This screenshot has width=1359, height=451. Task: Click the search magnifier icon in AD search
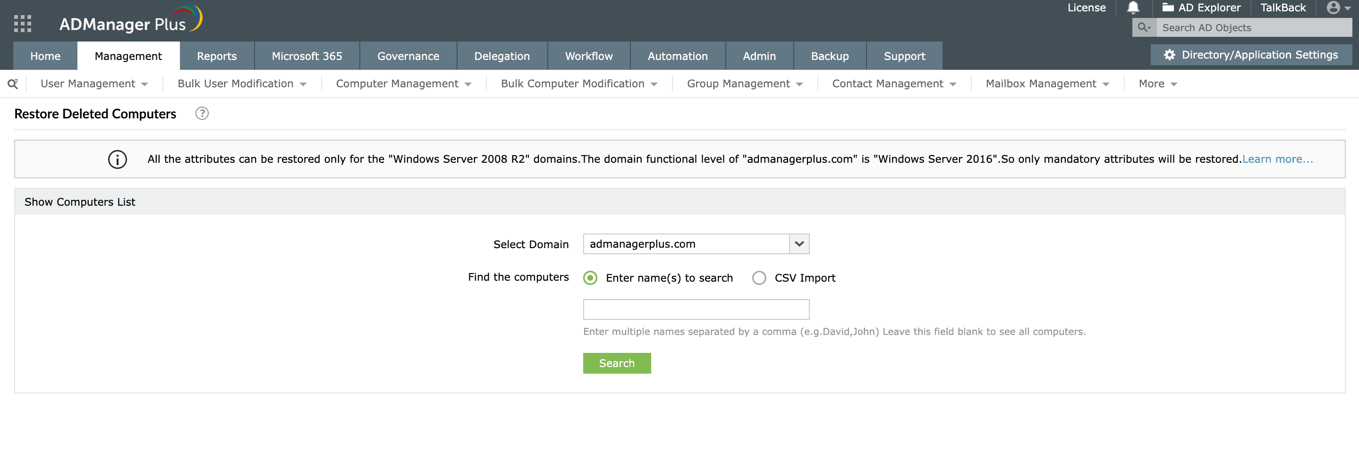1144,28
